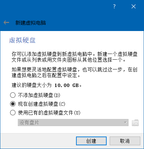The width and height of the screenshot is (144, 149).
Task: Expand the disk list dropdown arrow
Action: [x=125, y=123]
